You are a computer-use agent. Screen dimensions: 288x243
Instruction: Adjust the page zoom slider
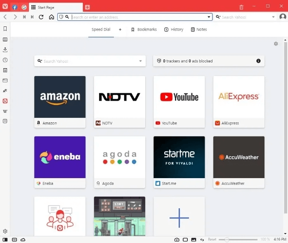point(238,240)
